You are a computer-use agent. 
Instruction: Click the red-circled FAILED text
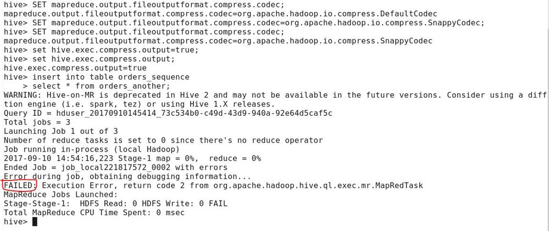[19, 185]
